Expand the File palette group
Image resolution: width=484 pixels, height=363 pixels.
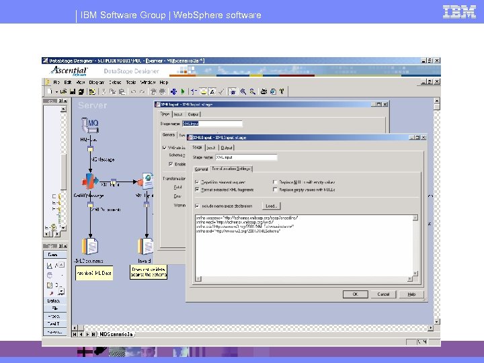[x=55, y=309]
